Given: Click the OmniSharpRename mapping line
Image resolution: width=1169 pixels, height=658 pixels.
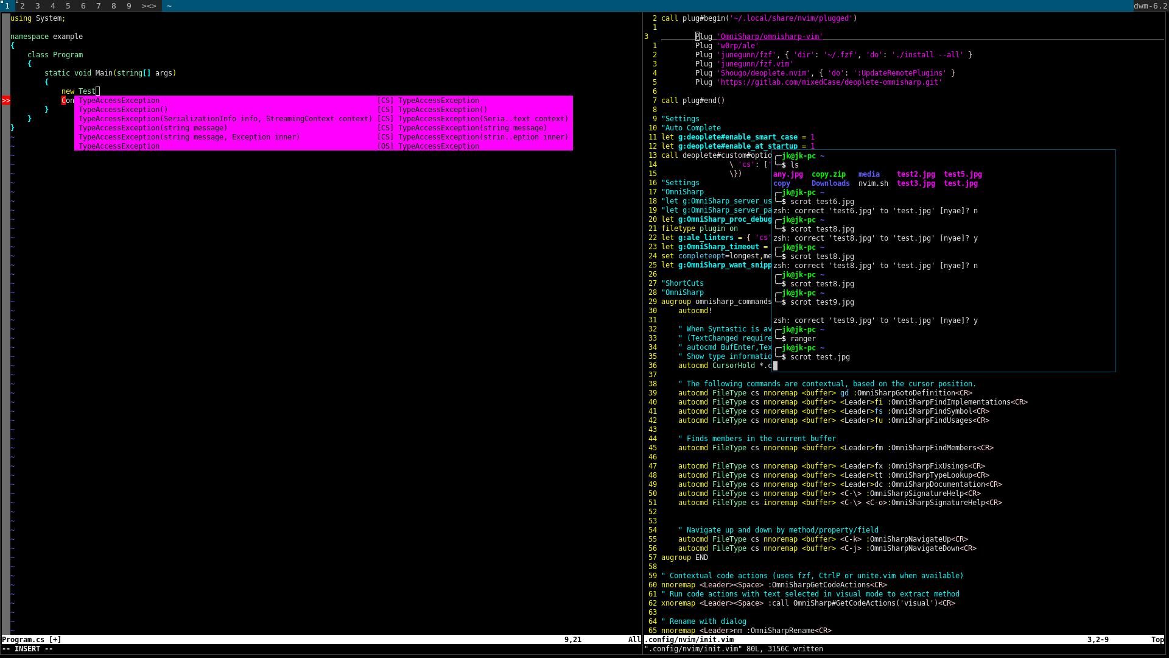Looking at the screenshot, I should 746,631.
